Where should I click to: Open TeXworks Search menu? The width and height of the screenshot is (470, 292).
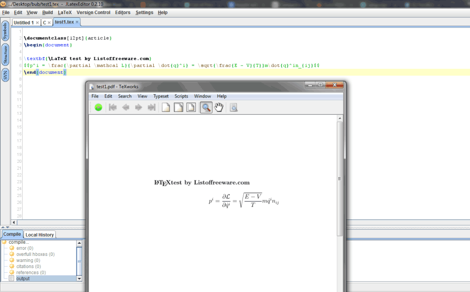125,96
